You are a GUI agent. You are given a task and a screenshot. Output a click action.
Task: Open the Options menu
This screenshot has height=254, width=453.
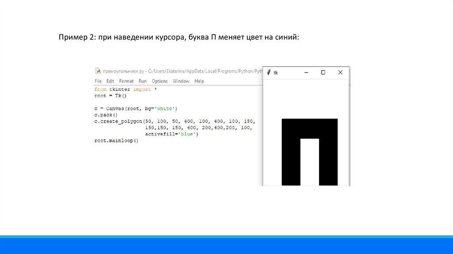pyautogui.click(x=160, y=81)
